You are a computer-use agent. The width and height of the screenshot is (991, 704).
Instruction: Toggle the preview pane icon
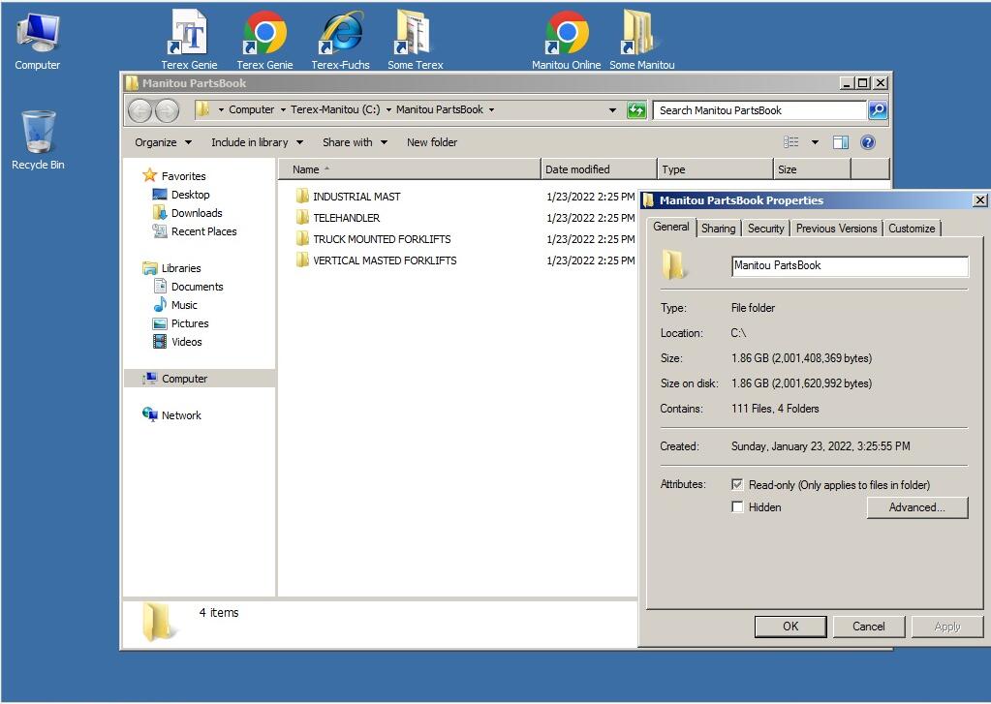click(841, 142)
